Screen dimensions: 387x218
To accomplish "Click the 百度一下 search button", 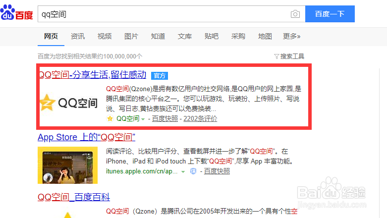I will 330,14.
